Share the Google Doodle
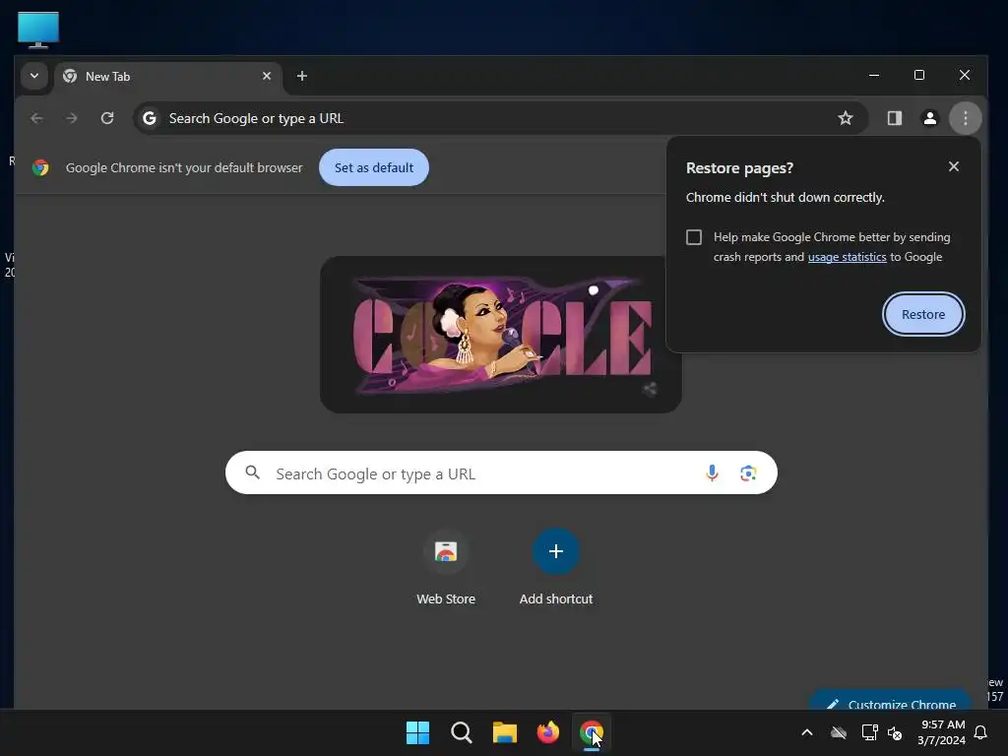This screenshot has width=1008, height=756. (650, 389)
